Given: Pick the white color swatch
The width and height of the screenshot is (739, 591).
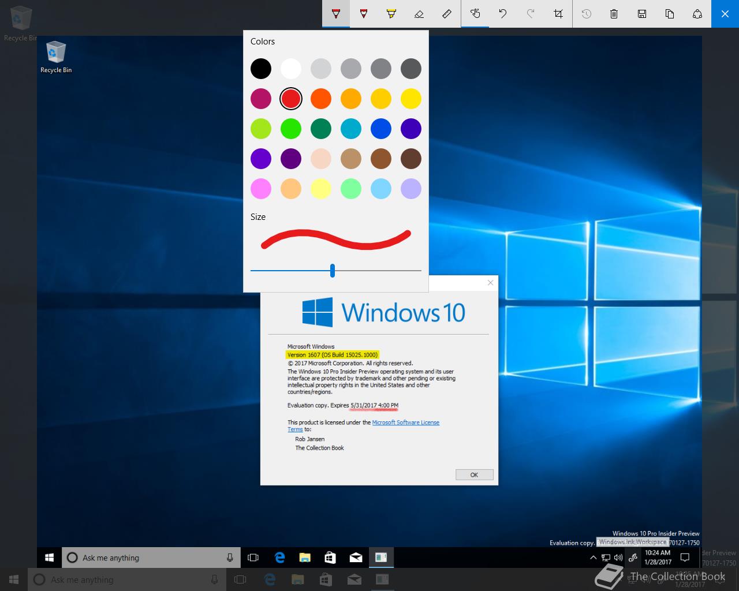Looking at the screenshot, I should click(291, 69).
